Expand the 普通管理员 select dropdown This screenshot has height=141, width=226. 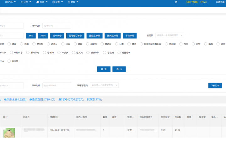pos(104,85)
